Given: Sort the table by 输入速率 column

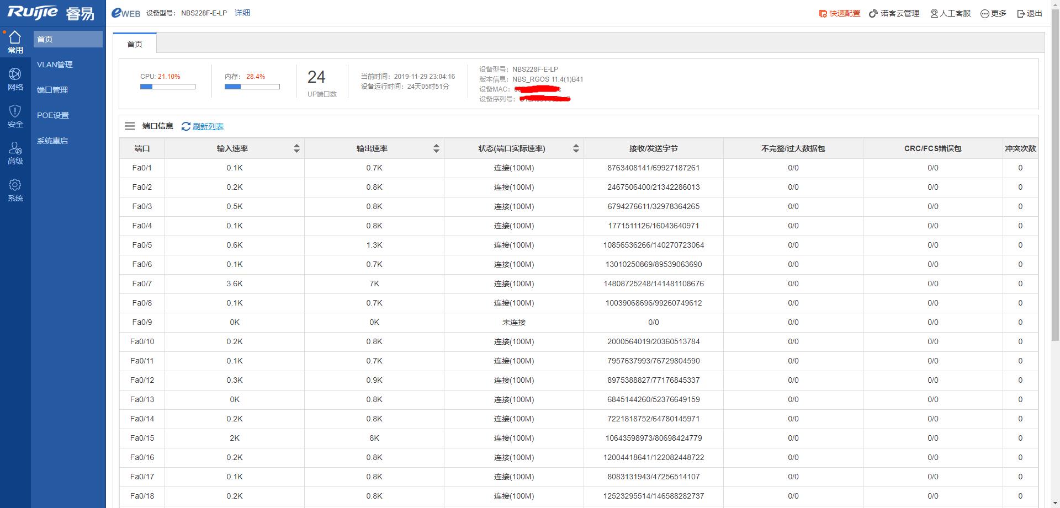Looking at the screenshot, I should tap(296, 148).
